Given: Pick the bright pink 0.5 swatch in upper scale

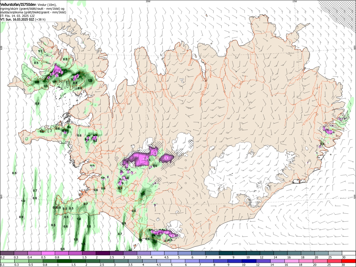Looking at the screenshot, I should [x=48, y=253].
